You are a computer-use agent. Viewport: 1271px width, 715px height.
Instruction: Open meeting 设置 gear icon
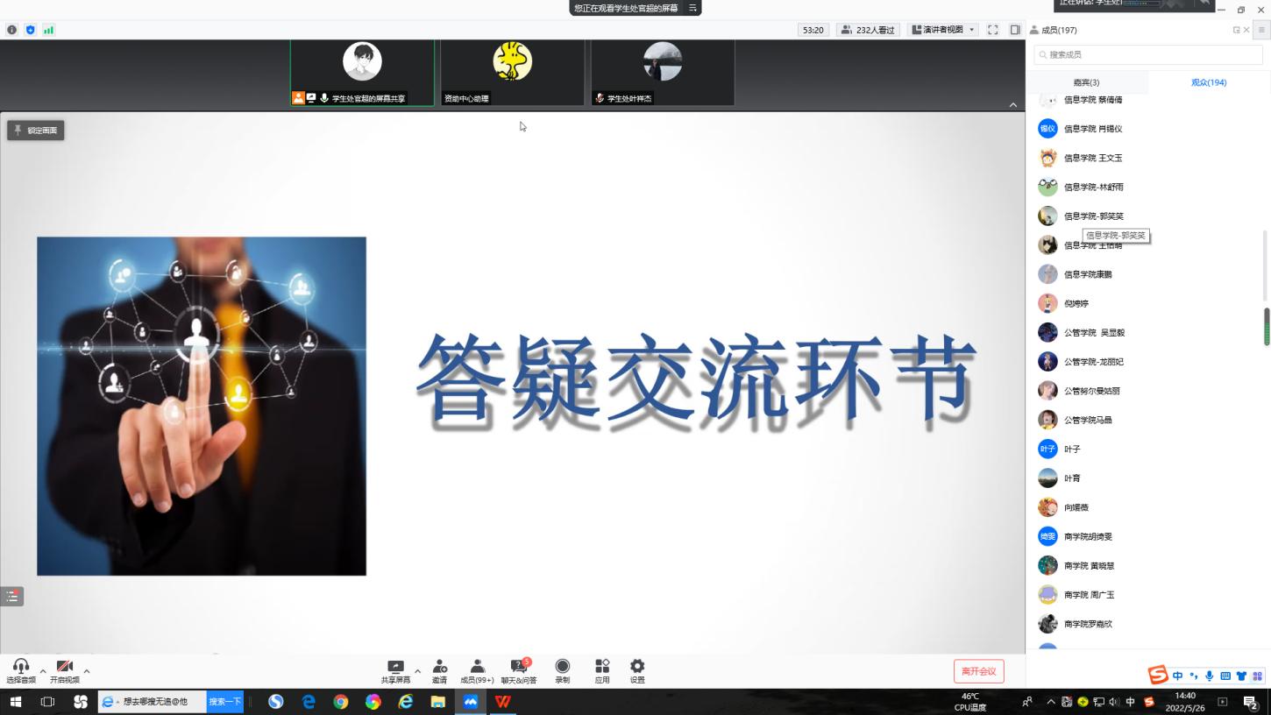coord(637,670)
